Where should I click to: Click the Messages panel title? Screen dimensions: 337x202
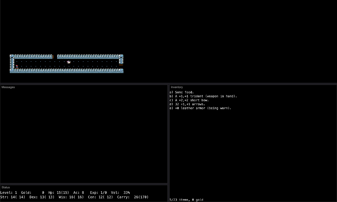(8, 87)
